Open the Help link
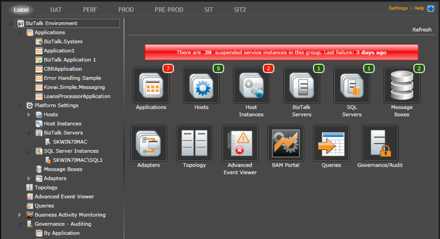440x239 pixels. (x=419, y=8)
